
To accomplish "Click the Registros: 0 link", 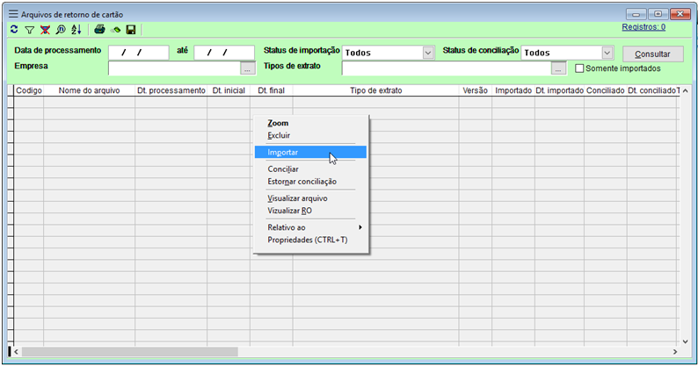I will click(643, 27).
